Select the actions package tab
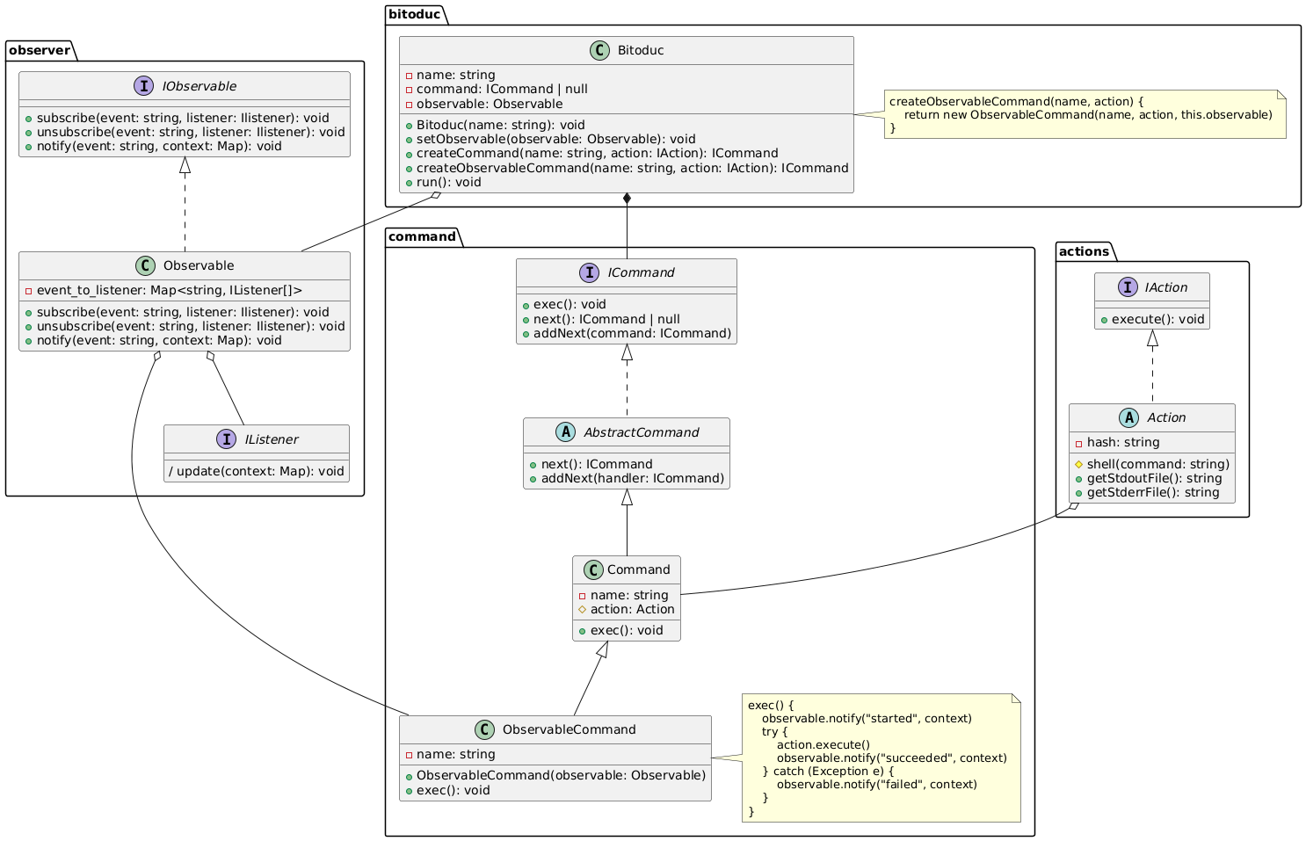 1085,251
